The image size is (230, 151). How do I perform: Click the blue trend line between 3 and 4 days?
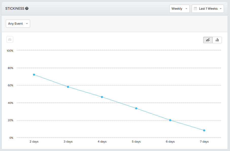85,92
